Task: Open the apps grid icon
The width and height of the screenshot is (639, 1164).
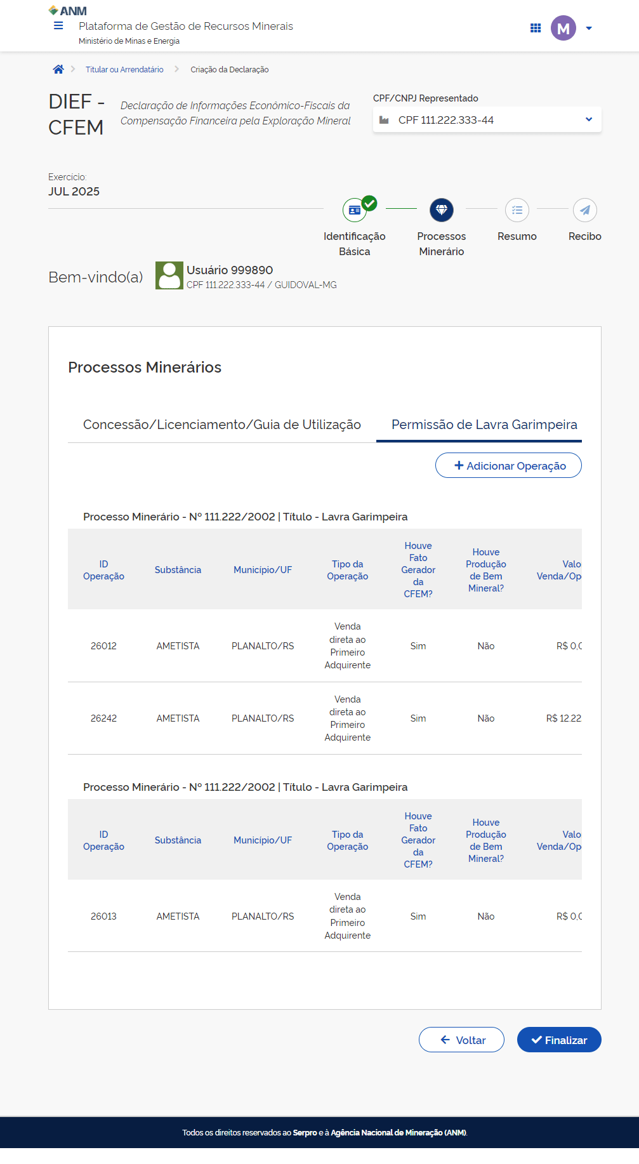Action: point(536,28)
